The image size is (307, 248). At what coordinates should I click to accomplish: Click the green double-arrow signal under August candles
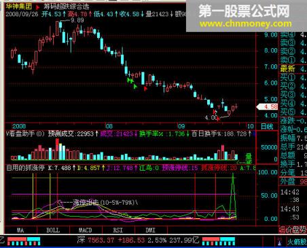(130, 80)
